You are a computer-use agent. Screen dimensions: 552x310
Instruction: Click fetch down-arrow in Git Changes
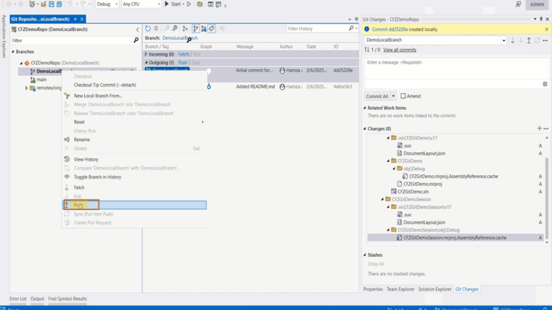point(513,40)
